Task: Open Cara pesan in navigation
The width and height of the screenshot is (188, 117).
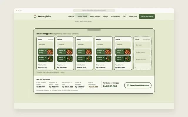Action: pos(115,16)
